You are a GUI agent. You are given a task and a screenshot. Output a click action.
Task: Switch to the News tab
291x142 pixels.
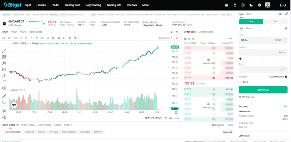[23, 32]
